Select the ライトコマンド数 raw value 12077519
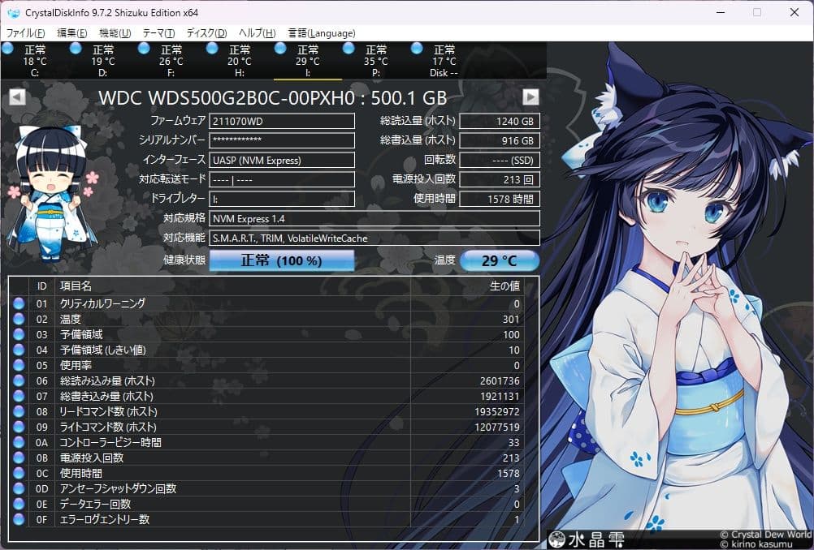This screenshot has height=550, width=814. point(497,428)
